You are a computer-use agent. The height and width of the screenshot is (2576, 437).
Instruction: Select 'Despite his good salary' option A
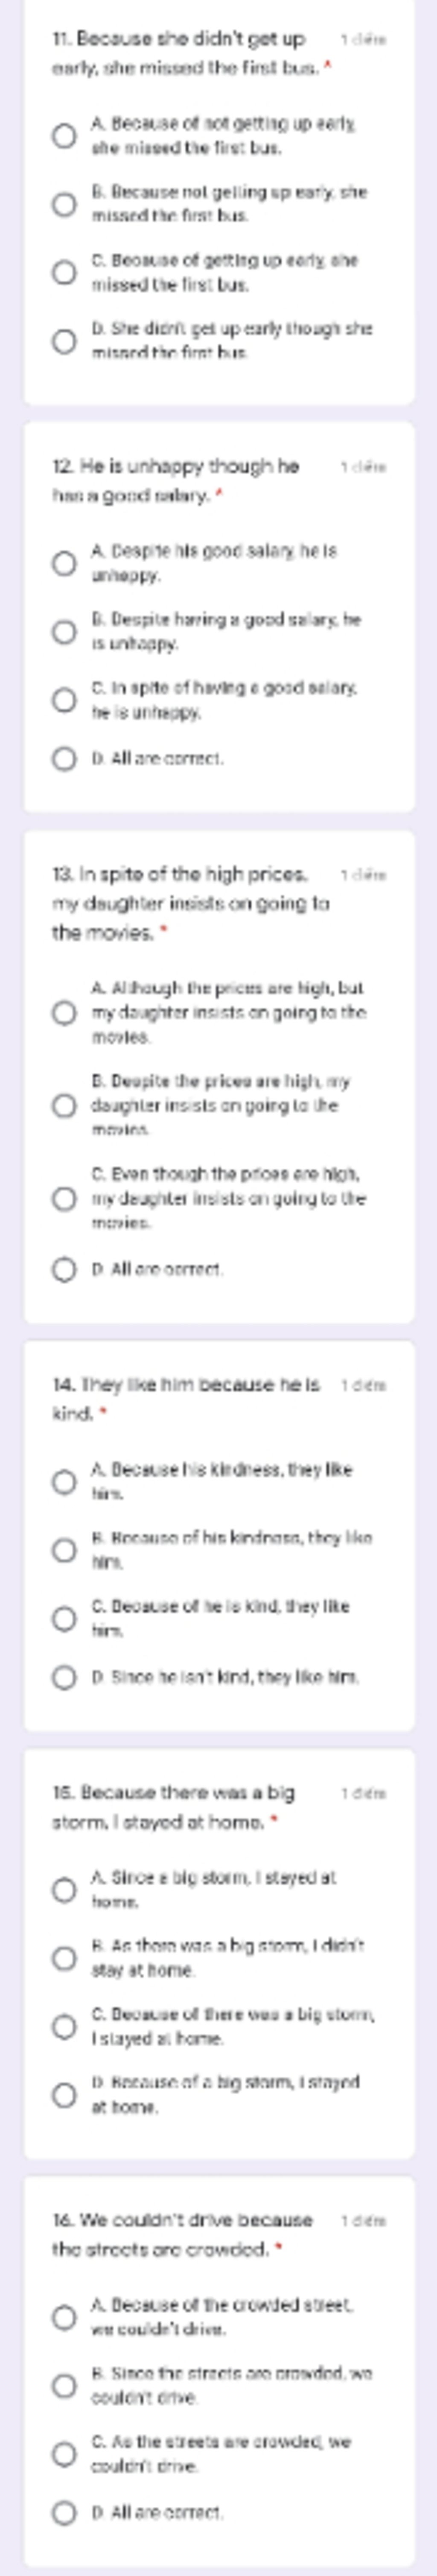[64, 563]
